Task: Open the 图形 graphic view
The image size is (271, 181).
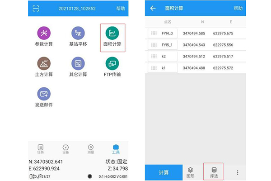Action: (191, 172)
